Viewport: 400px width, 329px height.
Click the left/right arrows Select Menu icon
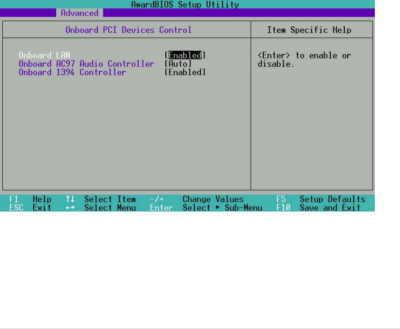pos(70,207)
